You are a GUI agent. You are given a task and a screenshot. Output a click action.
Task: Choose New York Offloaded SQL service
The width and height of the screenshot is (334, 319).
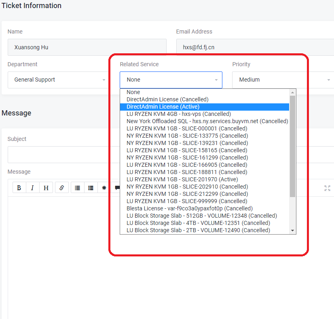click(205, 121)
